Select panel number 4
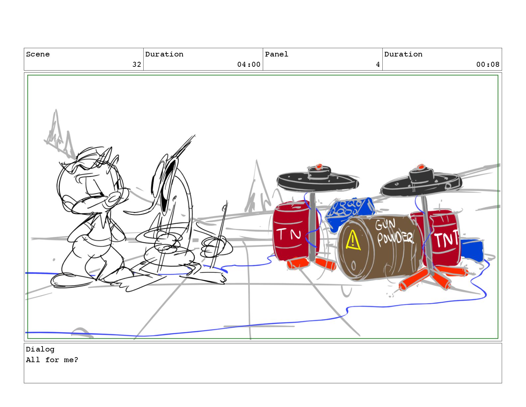Viewport: 526px width, 407px height. 378,64
